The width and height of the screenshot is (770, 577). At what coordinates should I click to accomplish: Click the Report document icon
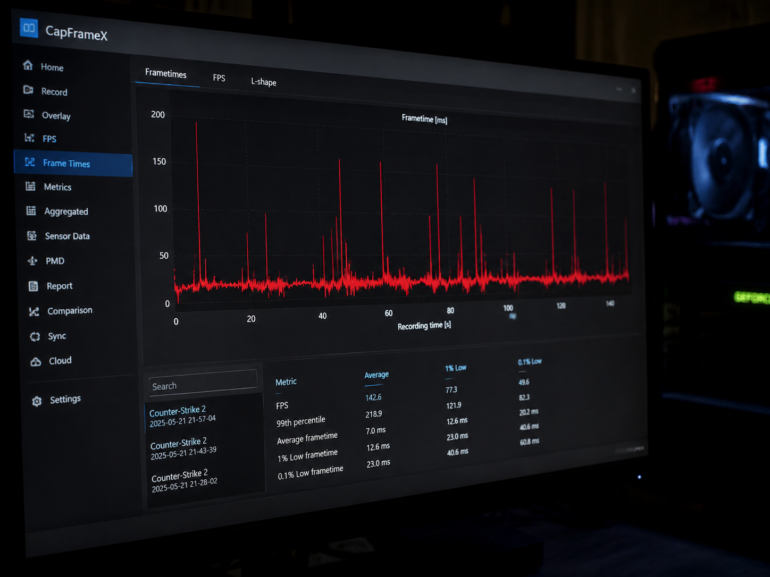(x=34, y=286)
